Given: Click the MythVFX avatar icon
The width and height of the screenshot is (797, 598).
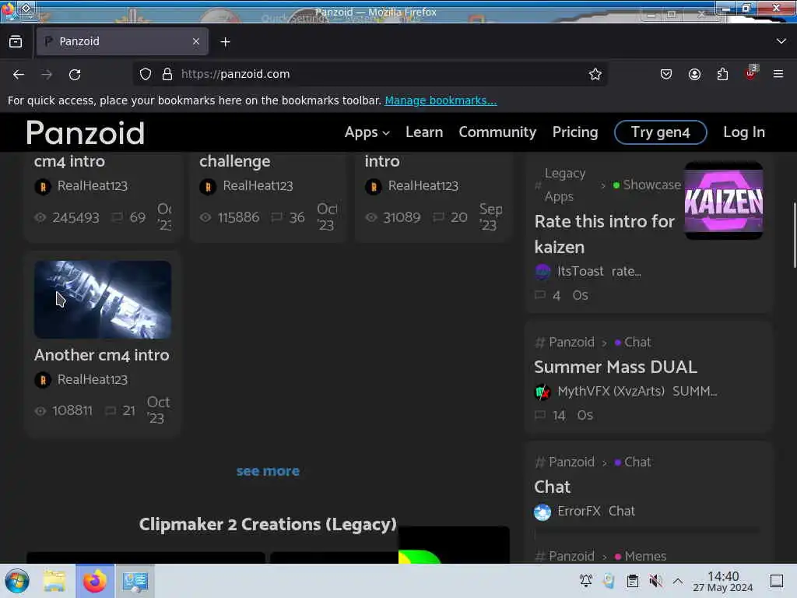Looking at the screenshot, I should click(542, 392).
